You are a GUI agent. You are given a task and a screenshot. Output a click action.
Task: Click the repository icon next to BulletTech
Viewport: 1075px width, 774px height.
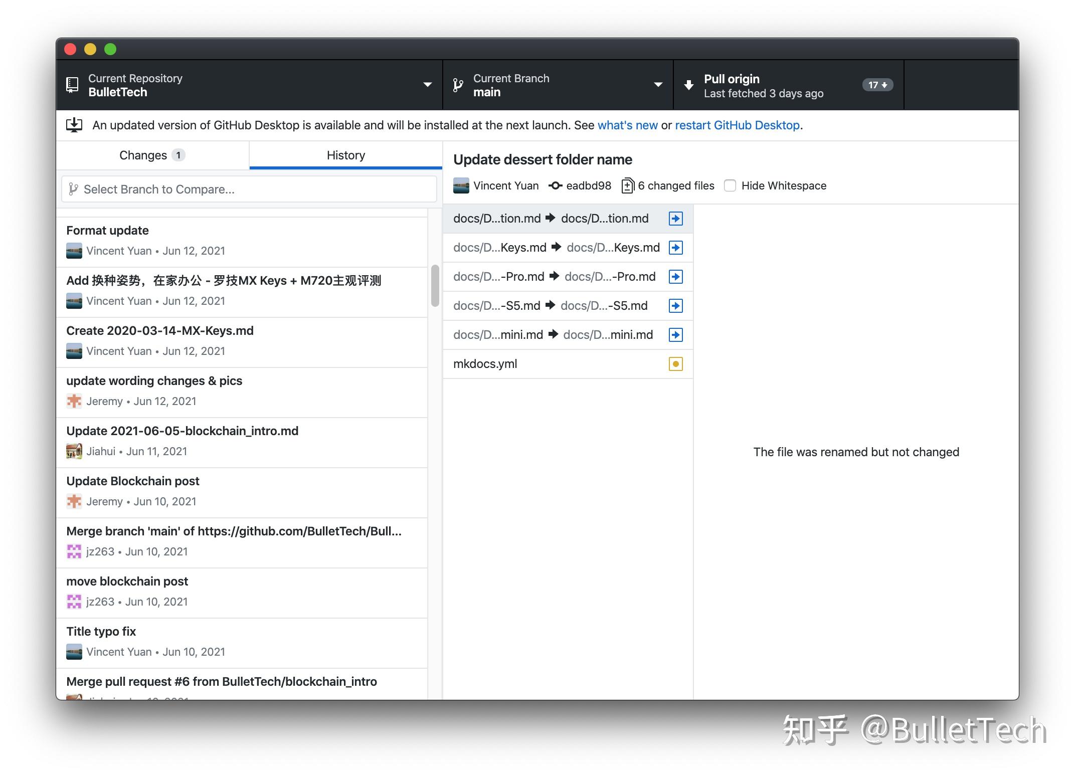tap(73, 85)
